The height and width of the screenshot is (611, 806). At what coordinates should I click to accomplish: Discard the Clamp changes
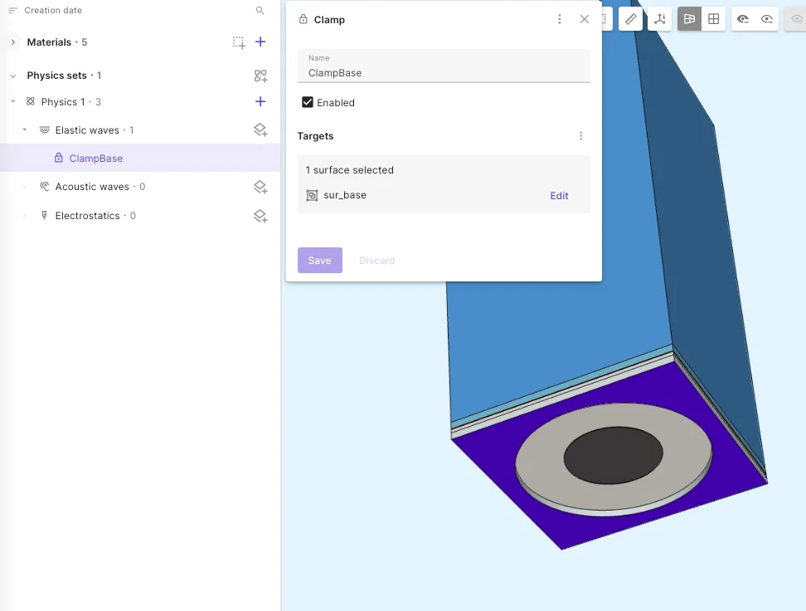(376, 261)
